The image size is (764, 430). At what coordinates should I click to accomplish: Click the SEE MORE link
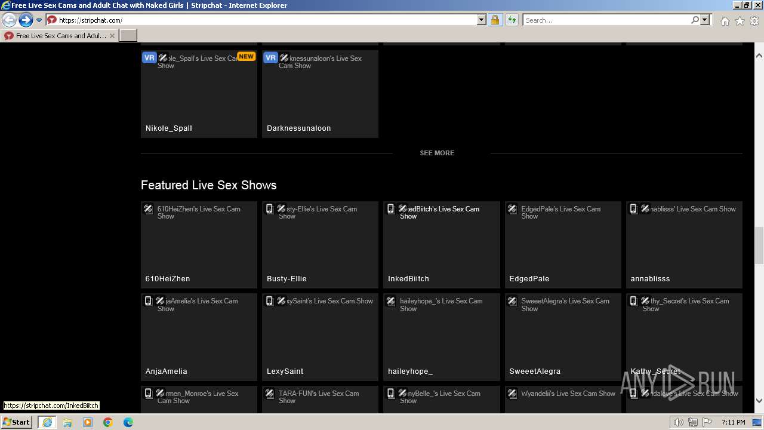tap(437, 153)
